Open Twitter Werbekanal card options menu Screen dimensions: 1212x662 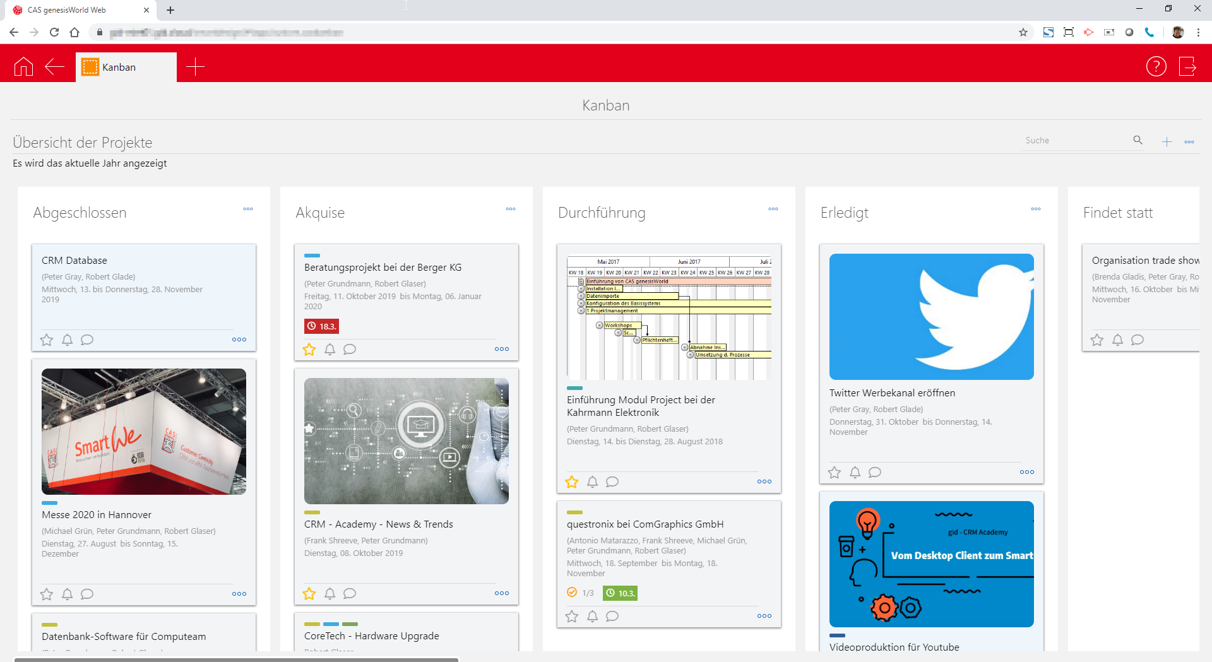coord(1027,472)
